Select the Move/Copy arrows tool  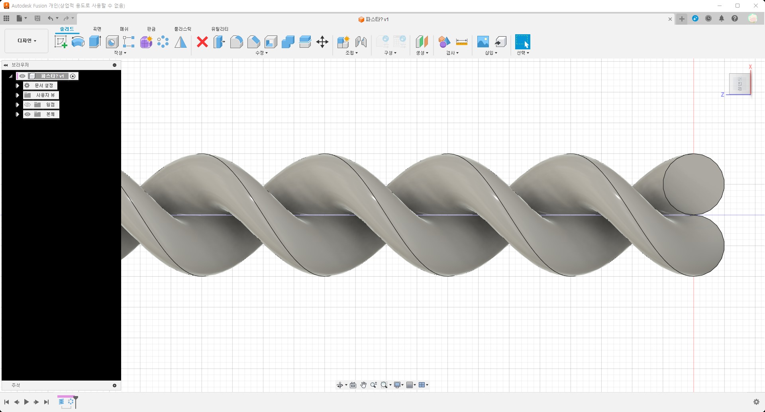pos(322,42)
